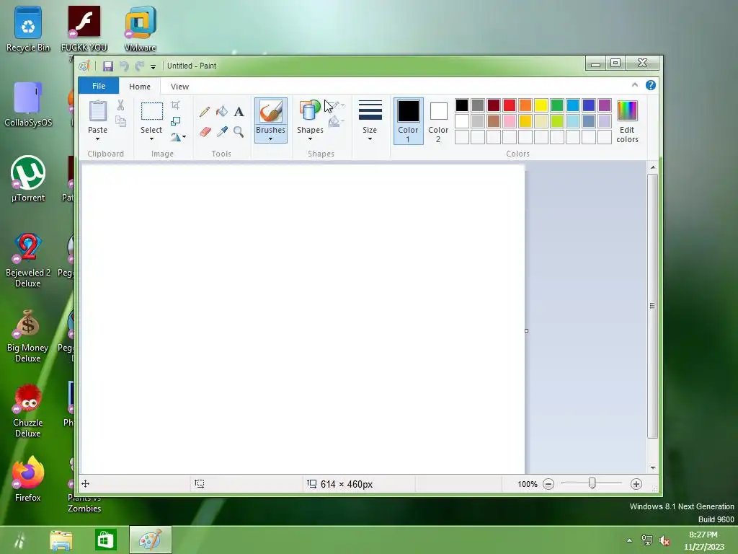This screenshot has width=738, height=554.
Task: Click the Undo arrow in title bar
Action: 124,66
